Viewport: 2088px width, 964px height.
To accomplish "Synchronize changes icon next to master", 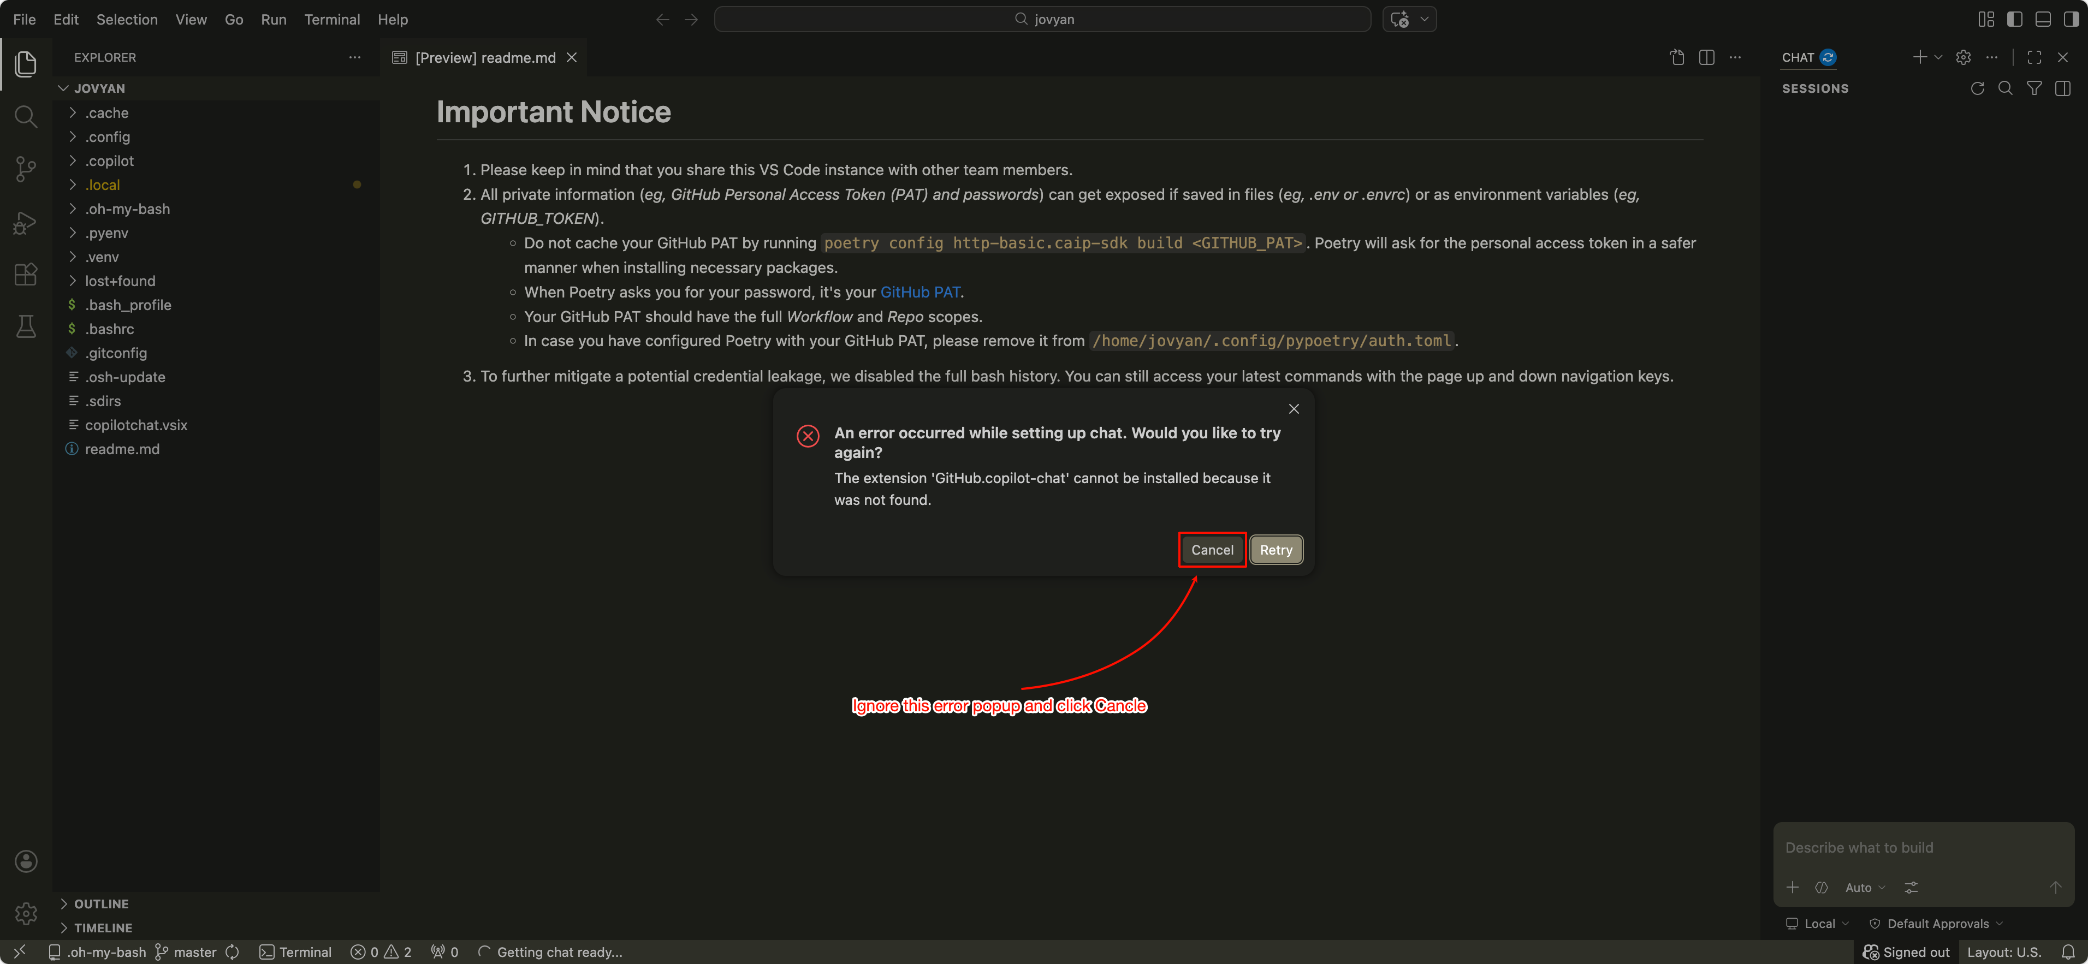I will (233, 952).
